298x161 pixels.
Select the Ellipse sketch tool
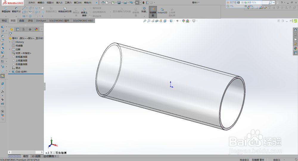(36, 12)
